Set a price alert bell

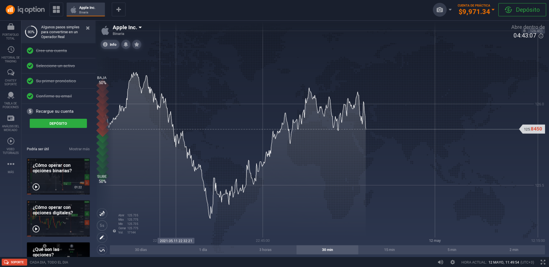[126, 44]
